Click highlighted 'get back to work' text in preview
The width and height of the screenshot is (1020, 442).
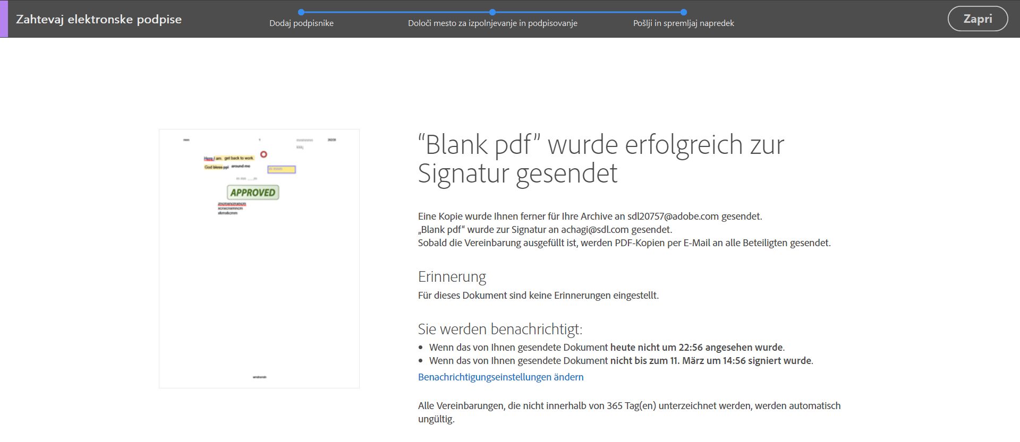coord(239,158)
